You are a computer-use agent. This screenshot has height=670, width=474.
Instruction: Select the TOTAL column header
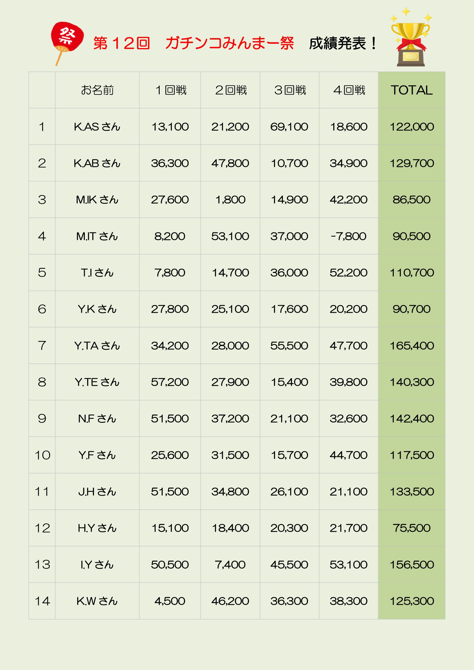tap(411, 90)
